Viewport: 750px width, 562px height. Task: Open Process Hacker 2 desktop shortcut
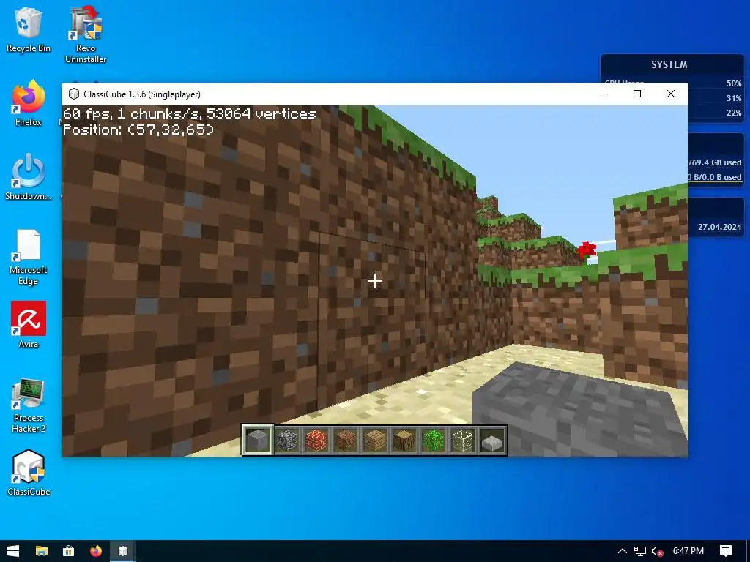[29, 405]
